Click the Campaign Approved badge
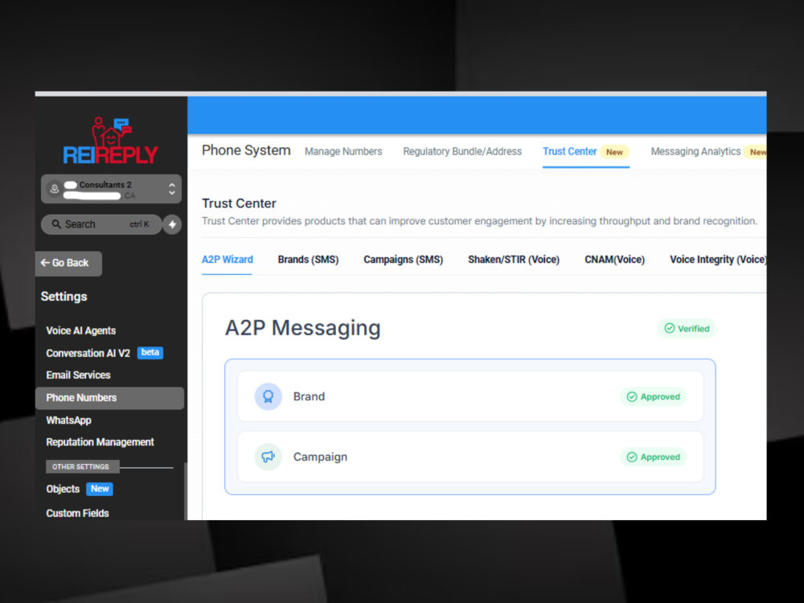This screenshot has height=603, width=804. click(653, 457)
